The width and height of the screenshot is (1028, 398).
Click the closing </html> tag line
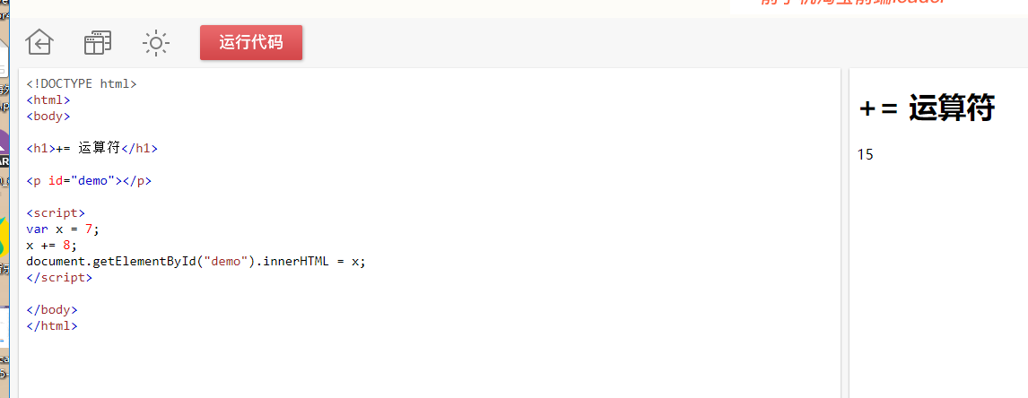point(52,325)
